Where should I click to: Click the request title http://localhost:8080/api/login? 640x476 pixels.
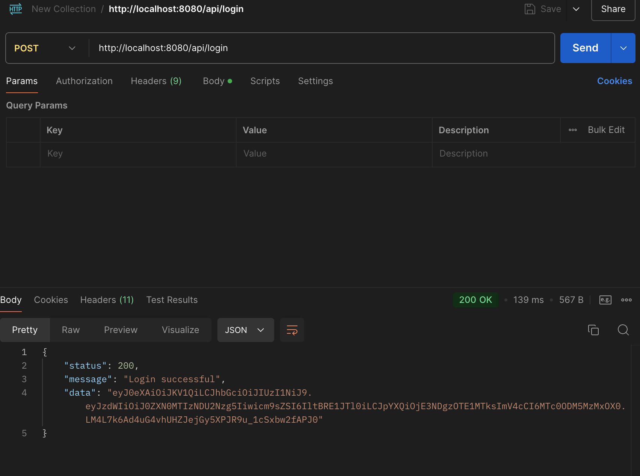176,9
